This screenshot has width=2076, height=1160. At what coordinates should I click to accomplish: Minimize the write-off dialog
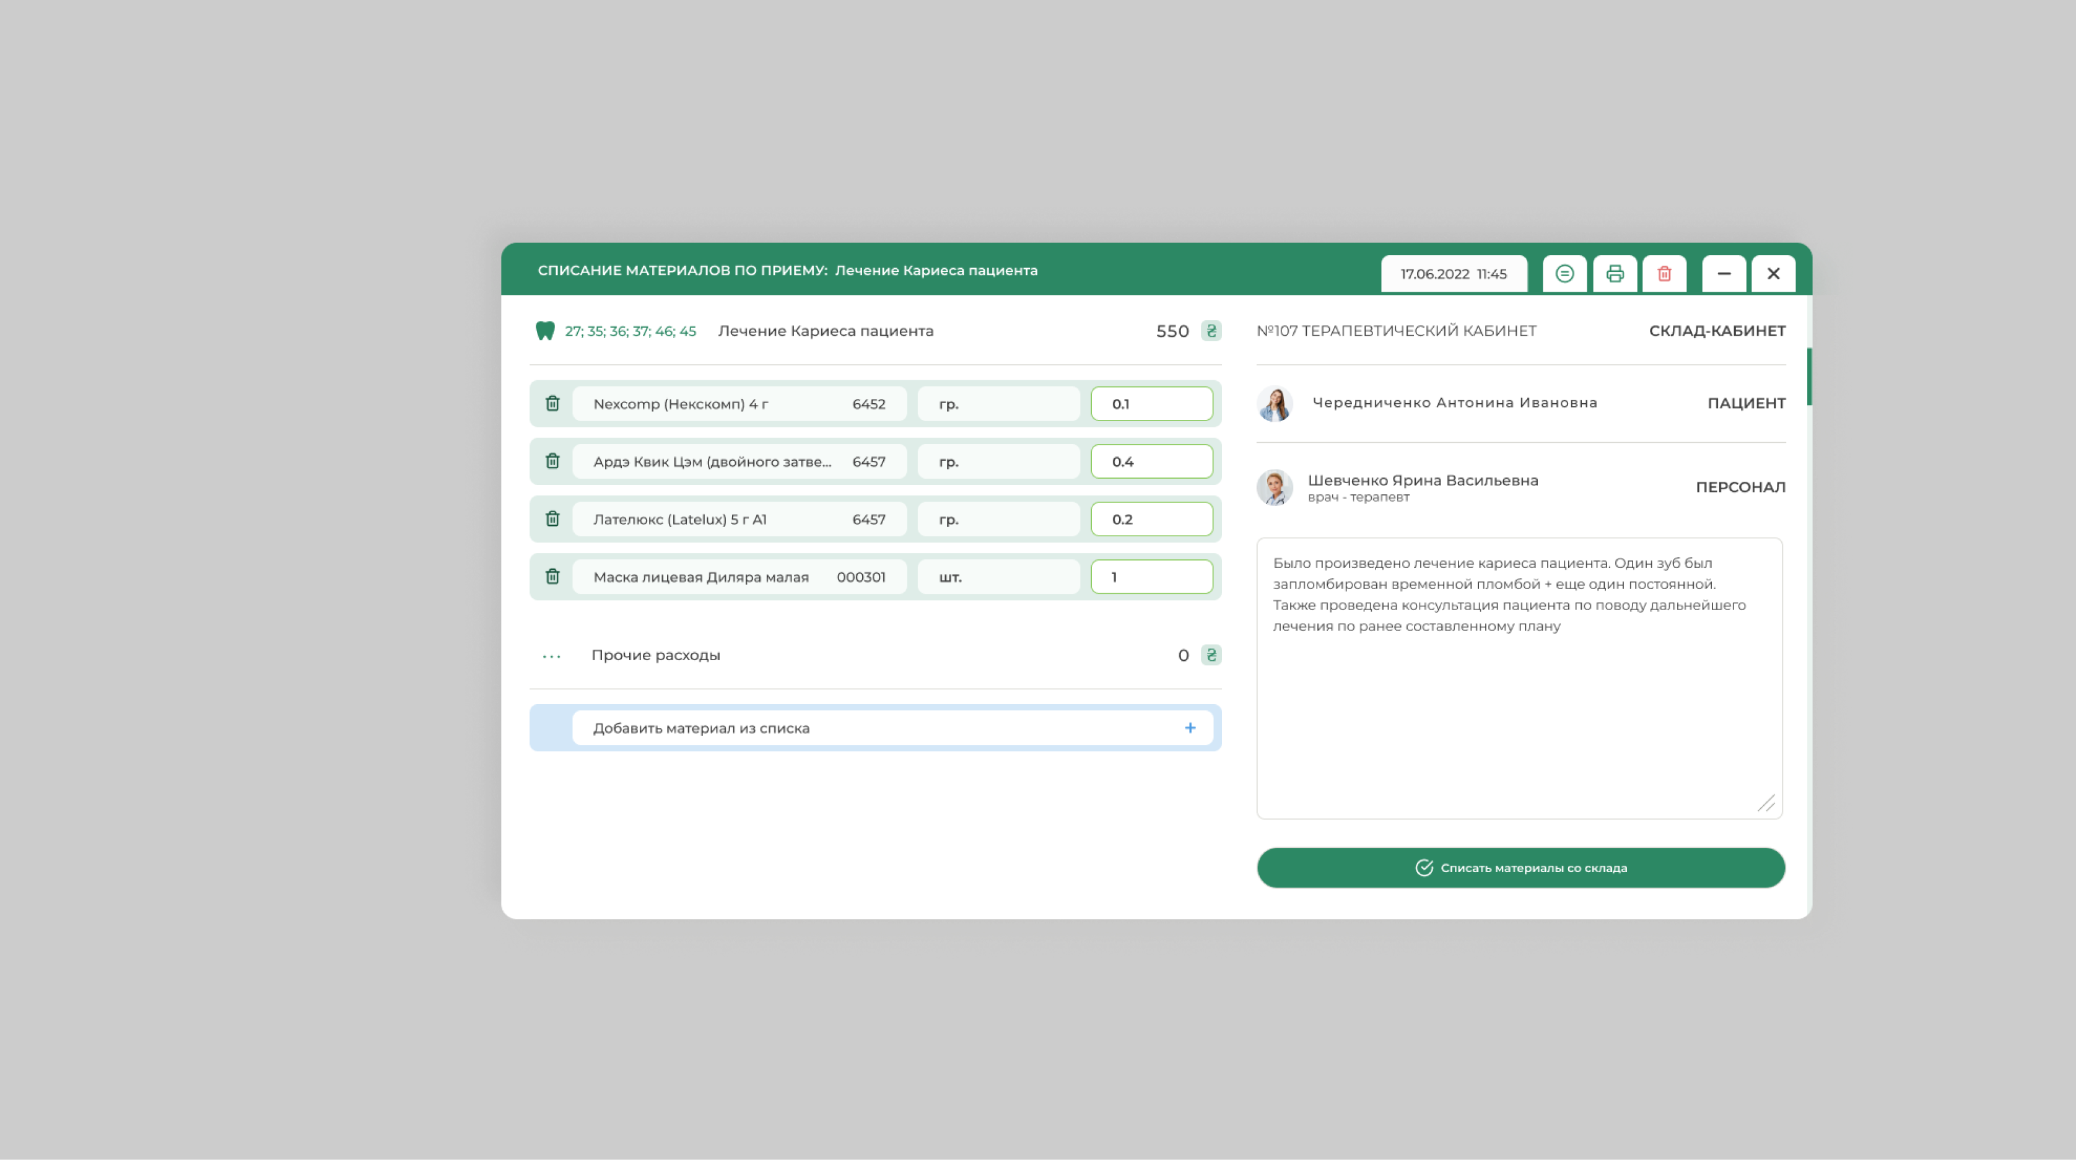1724,274
